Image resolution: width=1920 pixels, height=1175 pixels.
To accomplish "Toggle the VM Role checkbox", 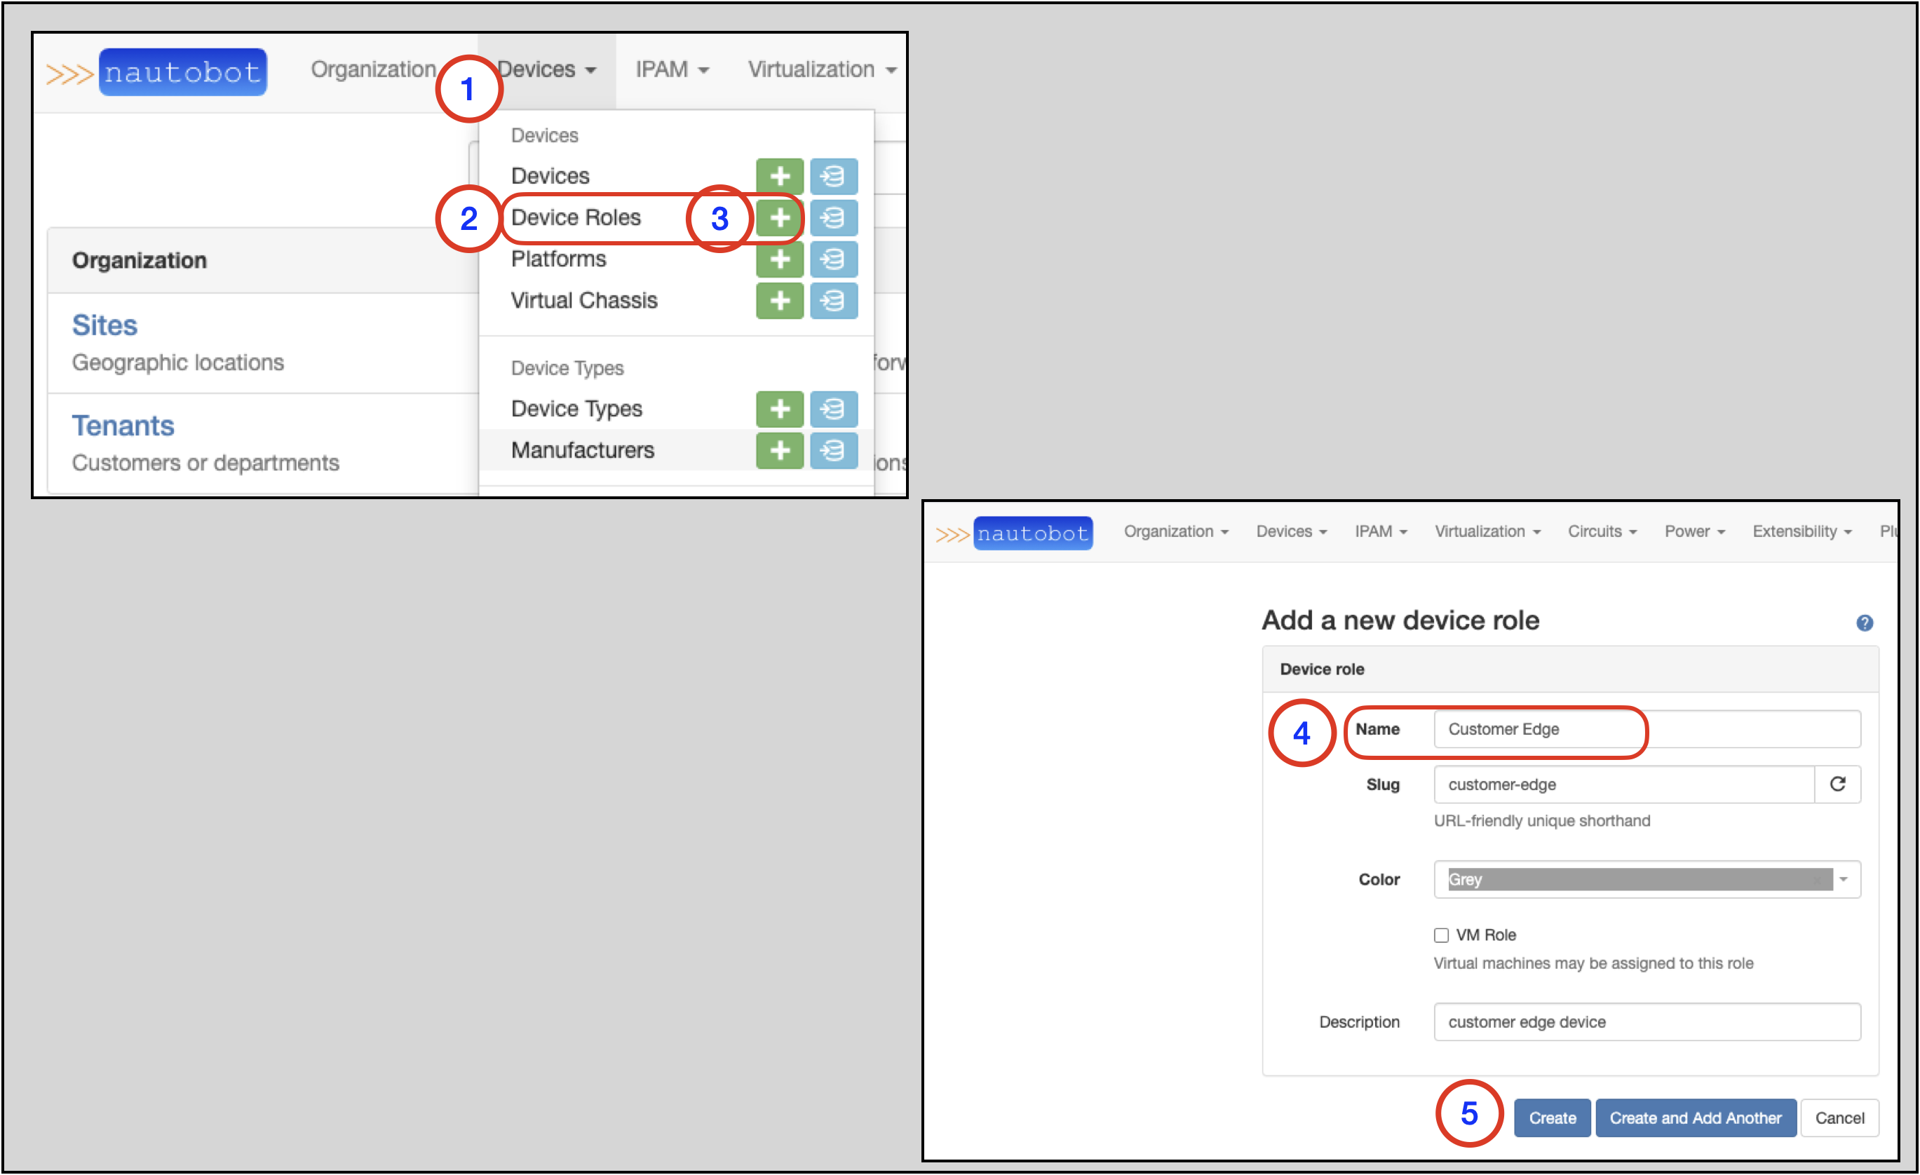I will pos(1439,932).
